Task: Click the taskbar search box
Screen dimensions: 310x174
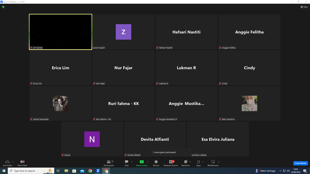Action: pyautogui.click(x=31, y=171)
